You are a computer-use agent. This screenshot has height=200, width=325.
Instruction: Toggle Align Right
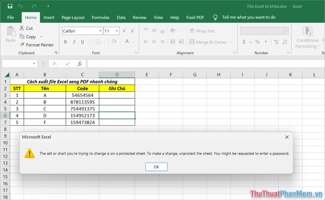point(162,42)
